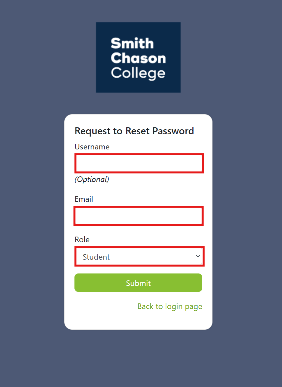Submit the password reset request
Viewport: 282px width, 387px height.
(x=138, y=283)
